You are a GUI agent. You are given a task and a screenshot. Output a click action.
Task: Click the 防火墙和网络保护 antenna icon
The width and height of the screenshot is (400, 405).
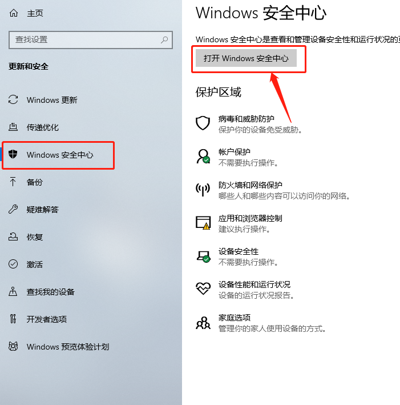click(x=203, y=189)
